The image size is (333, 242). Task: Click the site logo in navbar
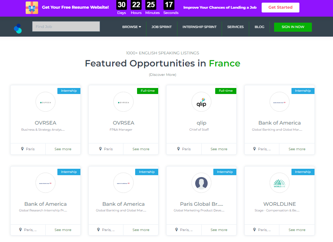point(18,28)
